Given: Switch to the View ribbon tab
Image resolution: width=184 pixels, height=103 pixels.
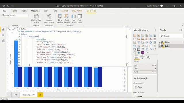Looking at the screenshot, I should click(46, 11).
